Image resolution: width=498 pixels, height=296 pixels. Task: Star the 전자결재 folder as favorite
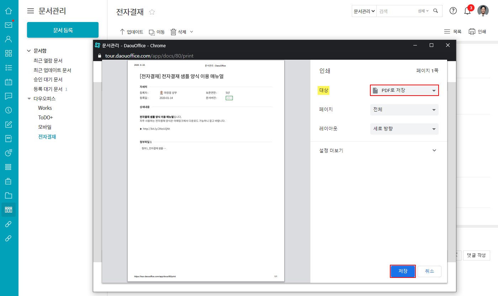[152, 12]
